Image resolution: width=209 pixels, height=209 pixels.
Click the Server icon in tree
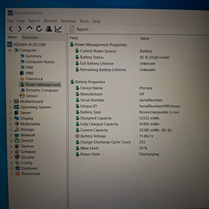(x=16, y=113)
